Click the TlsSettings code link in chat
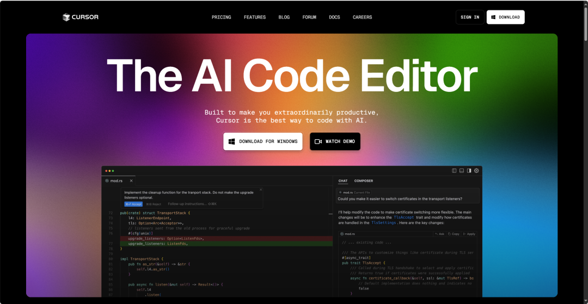The width and height of the screenshot is (588, 304). coord(384,223)
